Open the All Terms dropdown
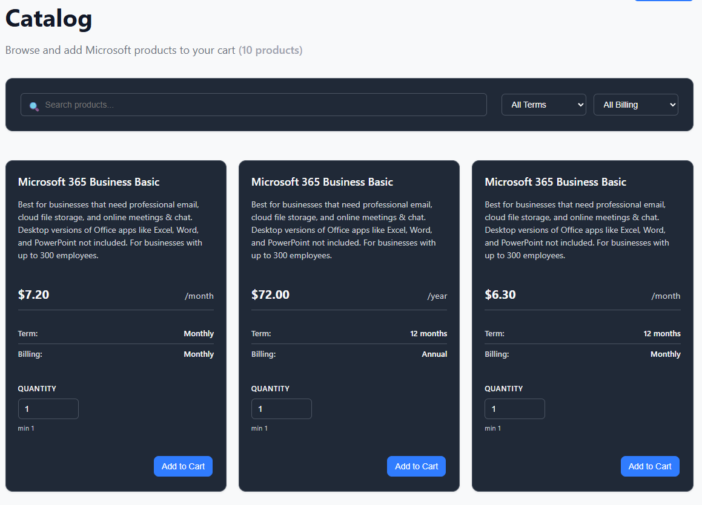The image size is (702, 505). pyautogui.click(x=543, y=105)
